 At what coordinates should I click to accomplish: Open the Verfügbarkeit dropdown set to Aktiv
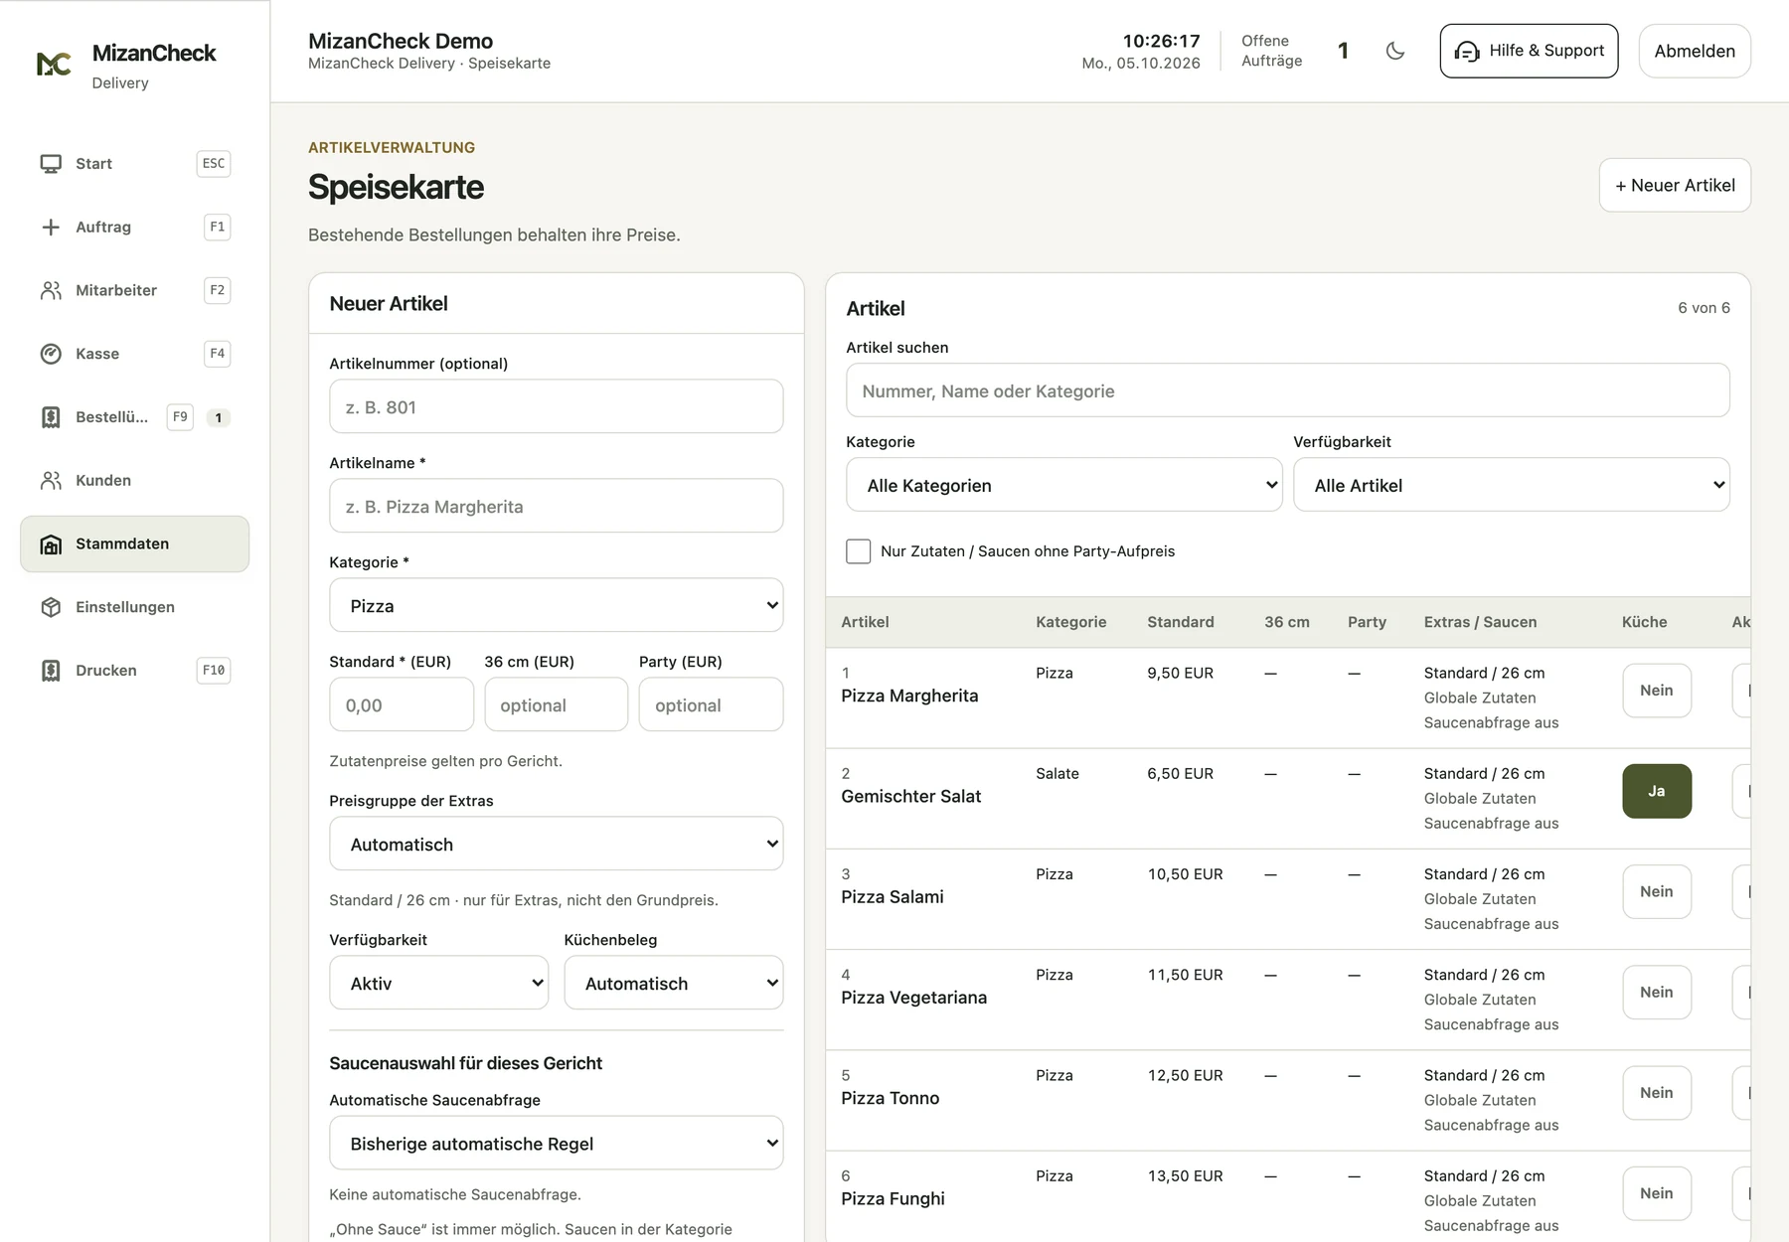point(439,983)
